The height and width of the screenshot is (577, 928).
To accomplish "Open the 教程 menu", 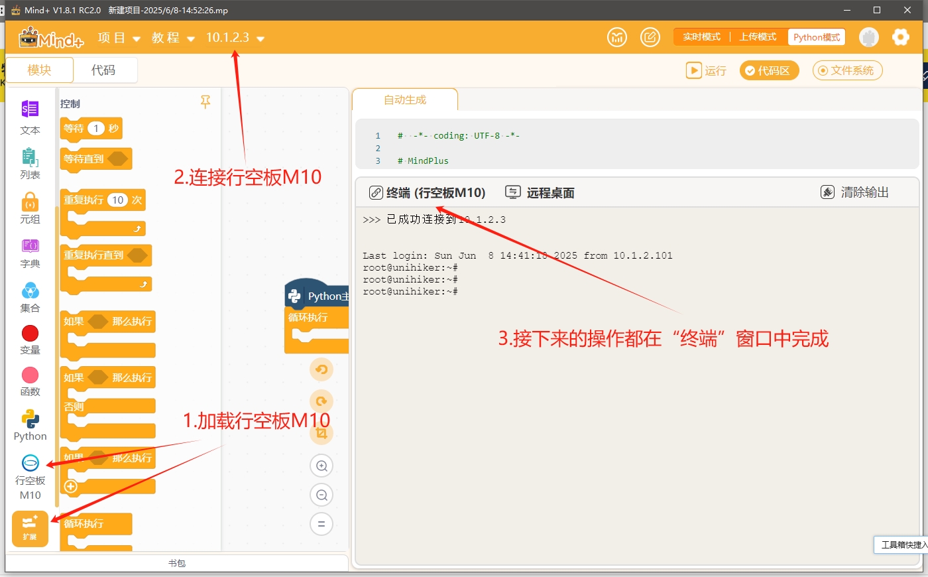I will click(172, 38).
